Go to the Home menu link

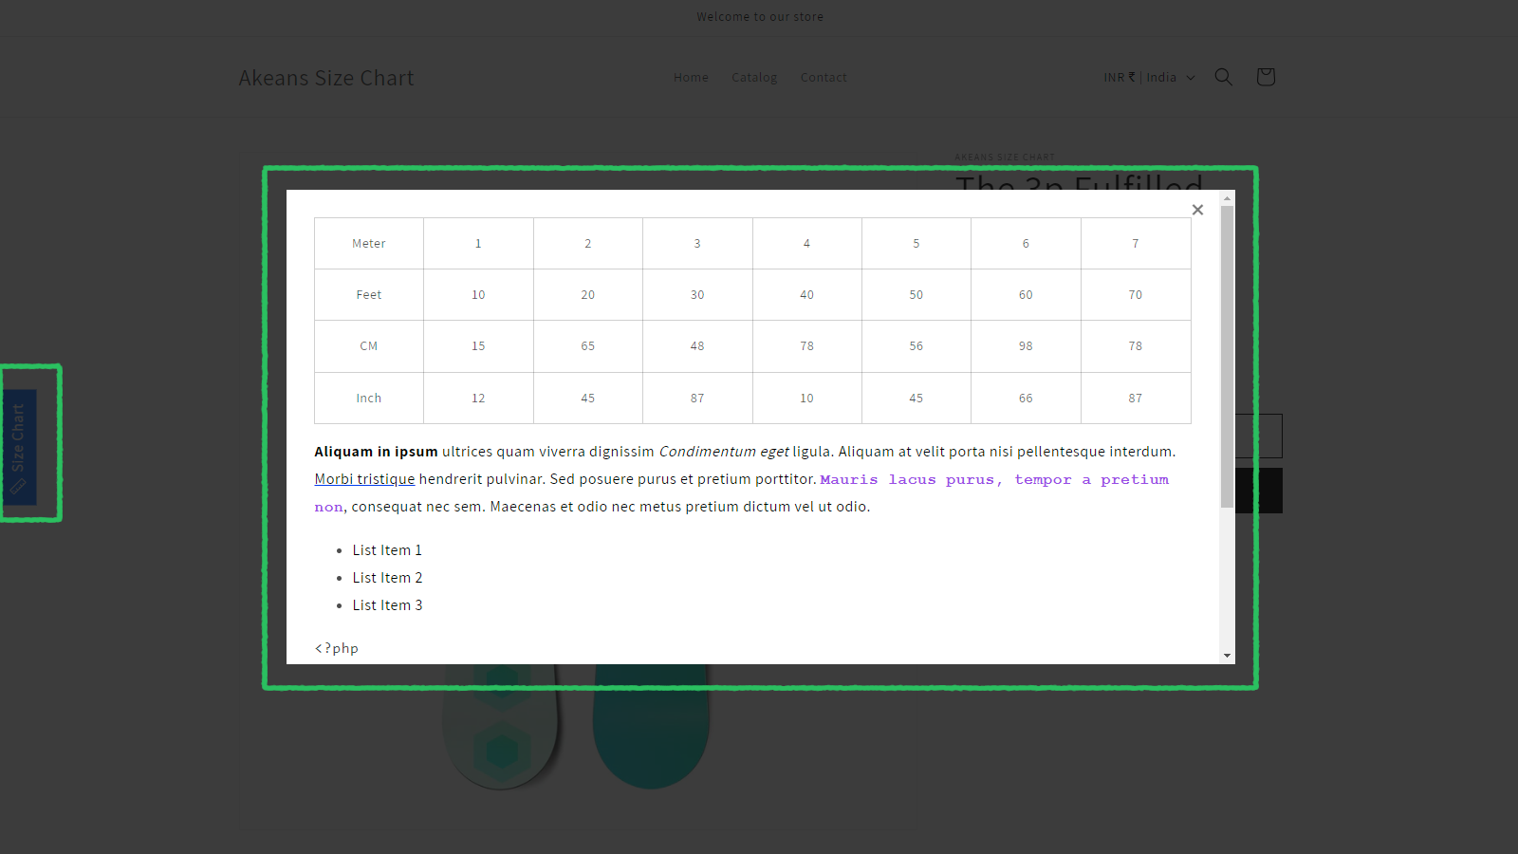point(691,77)
